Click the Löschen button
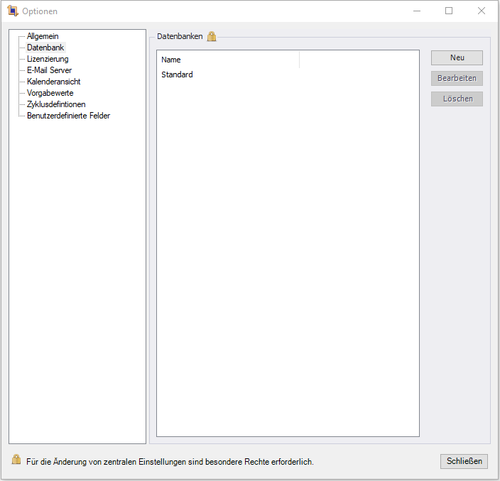Screen dimensions: 500x481 pos(457,99)
